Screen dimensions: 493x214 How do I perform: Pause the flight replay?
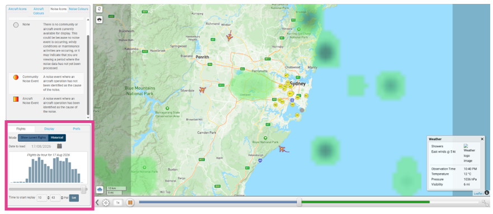(x=130, y=203)
